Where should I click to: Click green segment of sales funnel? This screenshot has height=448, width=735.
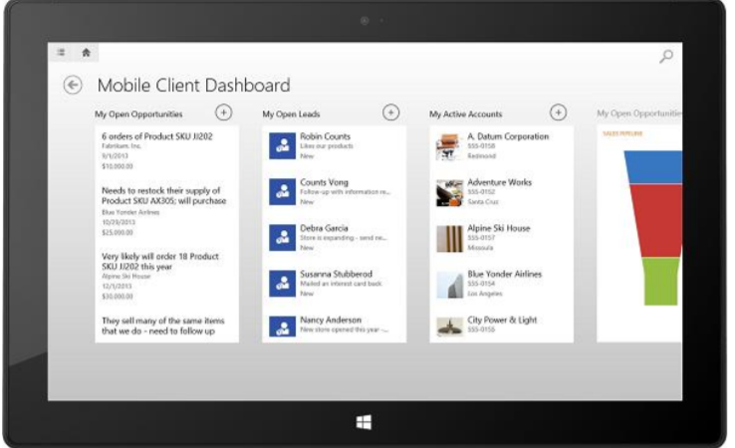pos(660,281)
